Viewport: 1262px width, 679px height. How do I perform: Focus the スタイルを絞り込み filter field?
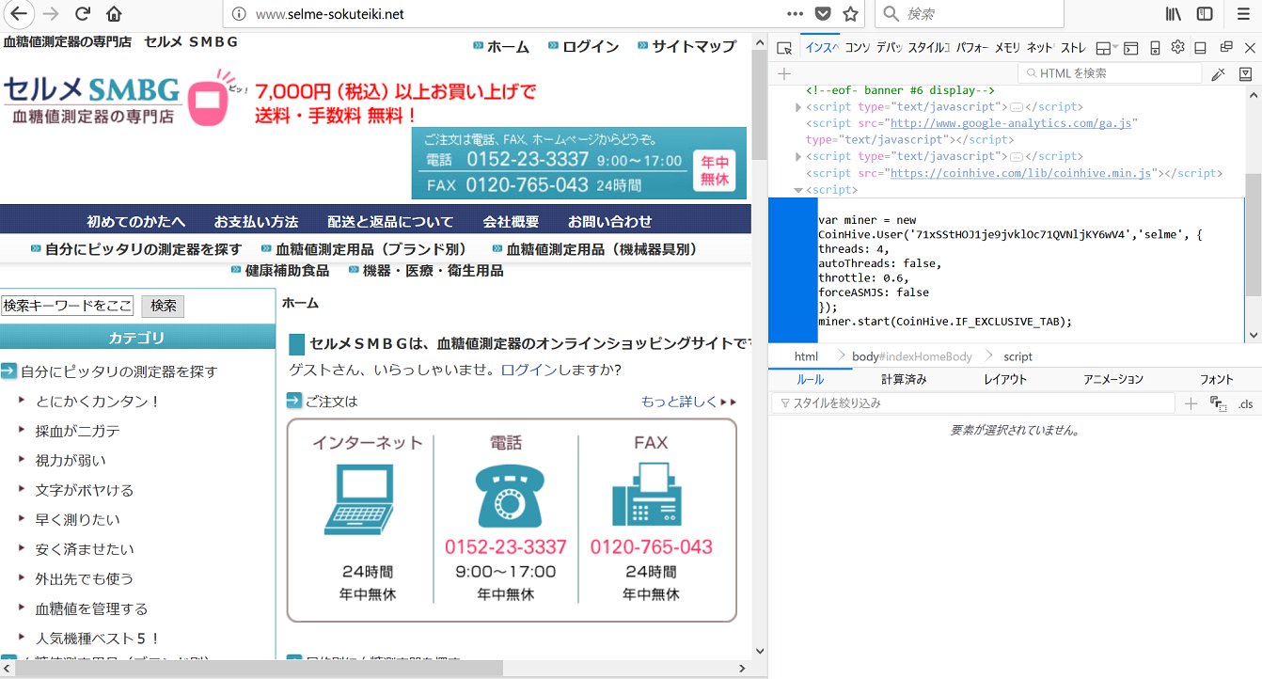[973, 403]
